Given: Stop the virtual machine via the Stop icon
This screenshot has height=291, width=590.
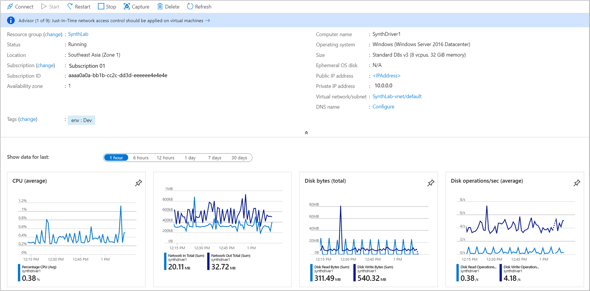Looking at the screenshot, I should click(101, 6).
